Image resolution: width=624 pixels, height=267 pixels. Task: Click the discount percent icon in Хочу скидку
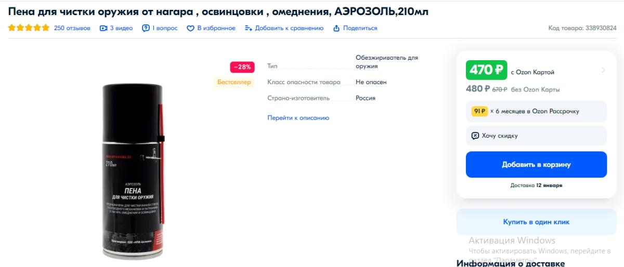(x=475, y=136)
